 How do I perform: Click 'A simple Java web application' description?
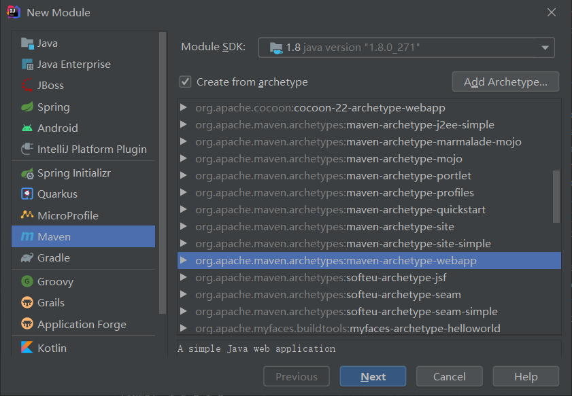point(256,348)
